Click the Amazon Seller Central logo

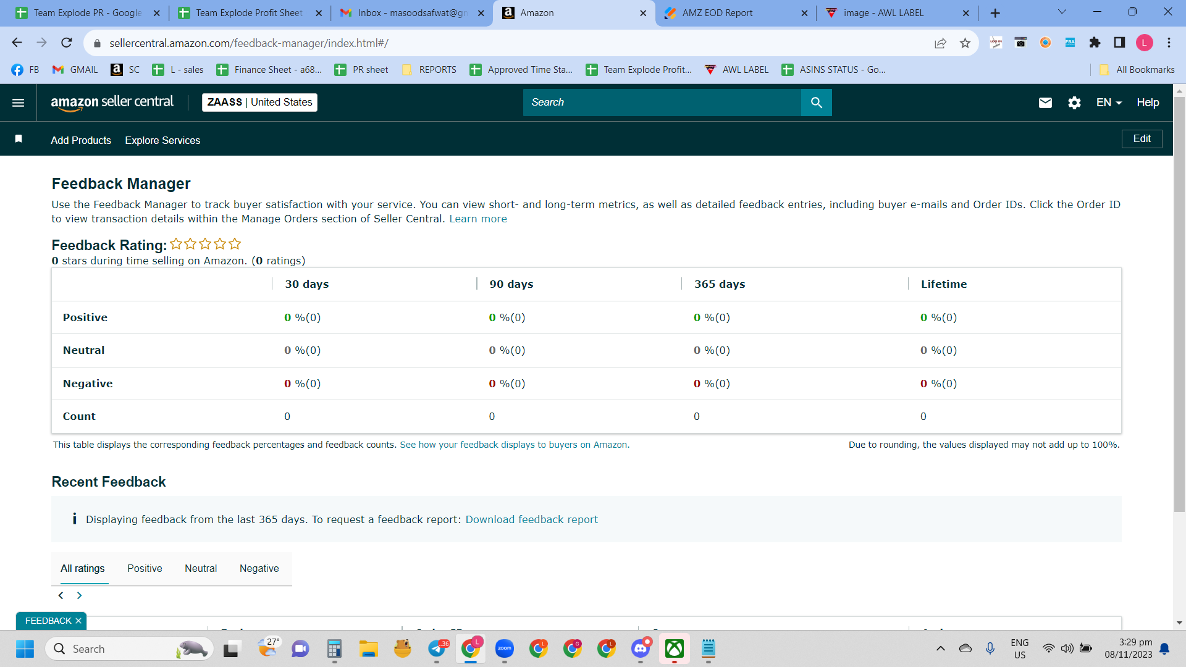tap(112, 103)
